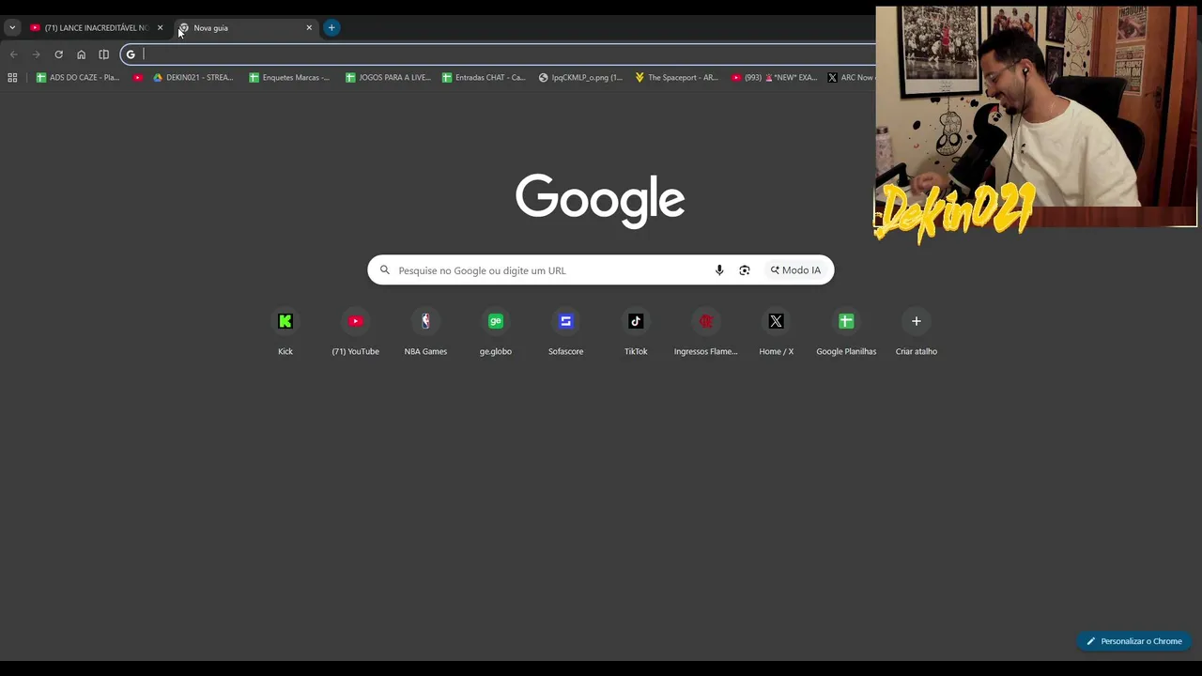The width and height of the screenshot is (1202, 676).
Task: Select the Nova guia tab
Action: [244, 28]
